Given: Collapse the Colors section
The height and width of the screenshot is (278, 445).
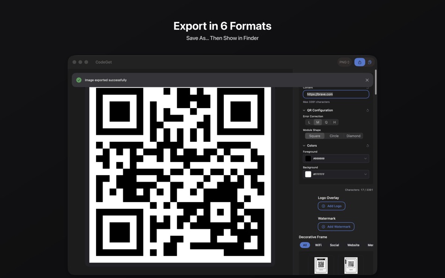Looking at the screenshot, I should pos(304,146).
